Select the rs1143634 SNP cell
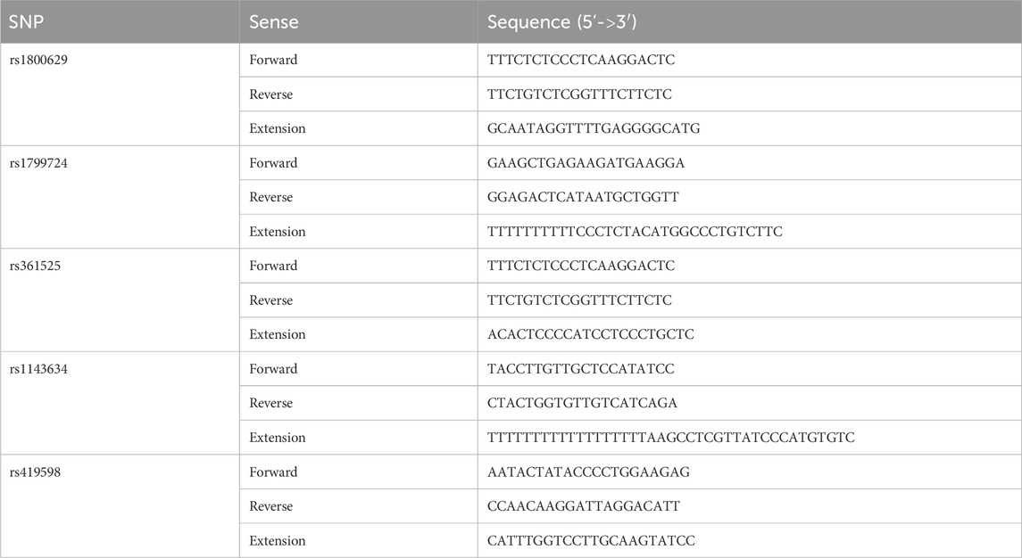Image resolution: width=1022 pixels, height=558 pixels. (120, 403)
